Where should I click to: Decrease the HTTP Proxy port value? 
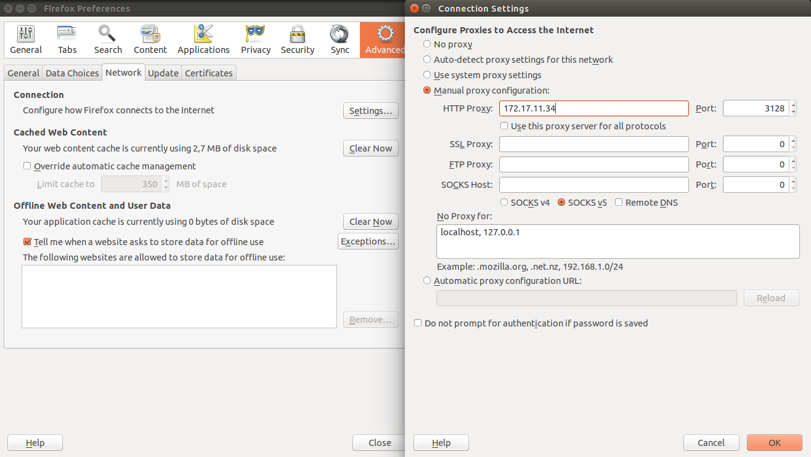click(x=793, y=112)
